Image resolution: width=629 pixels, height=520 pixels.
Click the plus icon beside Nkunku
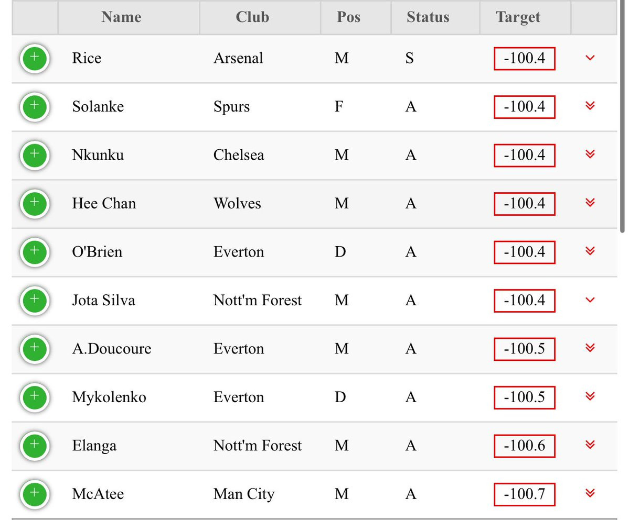click(35, 156)
